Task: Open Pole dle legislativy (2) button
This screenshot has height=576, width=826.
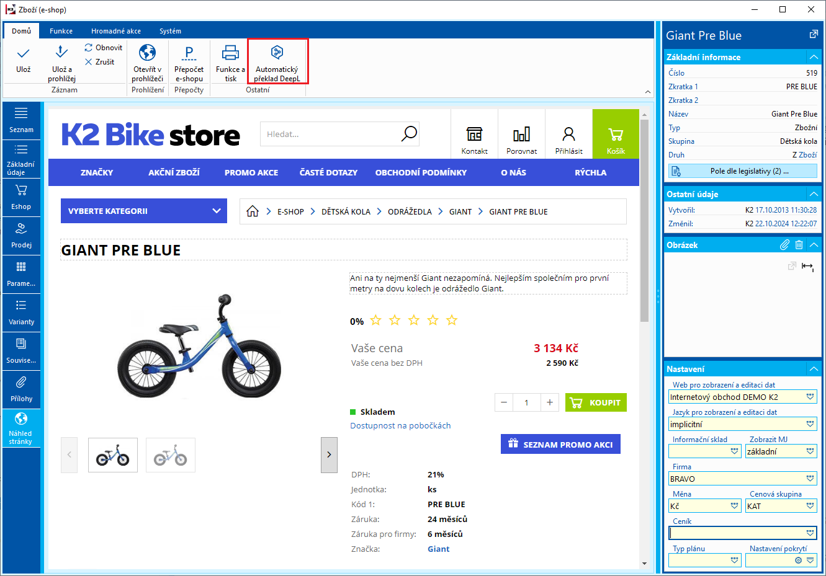Action: (743, 171)
